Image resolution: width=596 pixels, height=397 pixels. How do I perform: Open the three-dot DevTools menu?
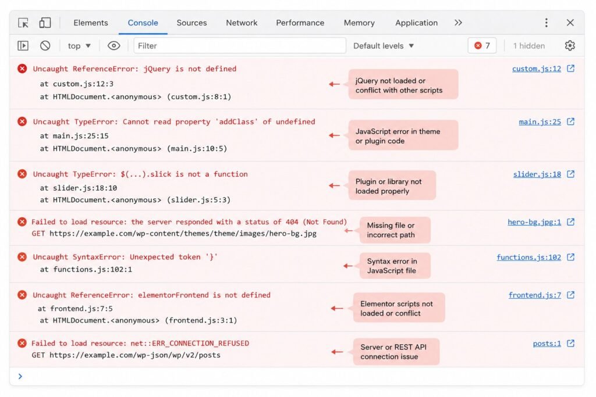pyautogui.click(x=546, y=23)
